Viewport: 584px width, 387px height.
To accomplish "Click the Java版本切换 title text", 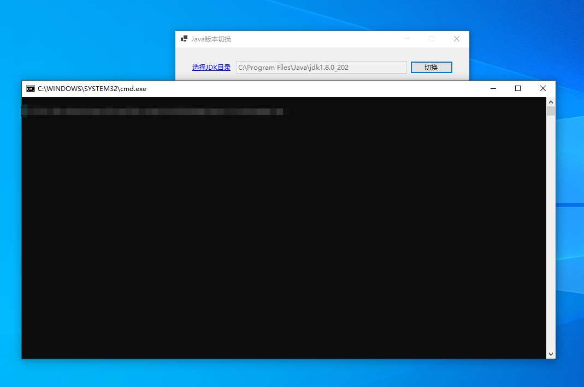I will [x=211, y=39].
